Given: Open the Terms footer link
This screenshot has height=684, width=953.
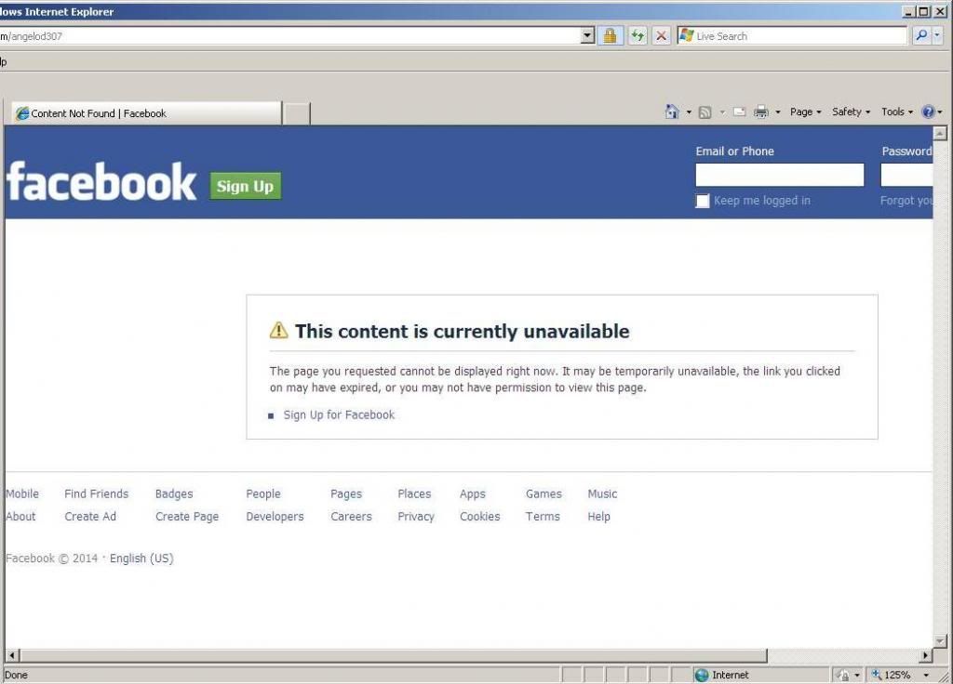Looking at the screenshot, I should point(543,517).
